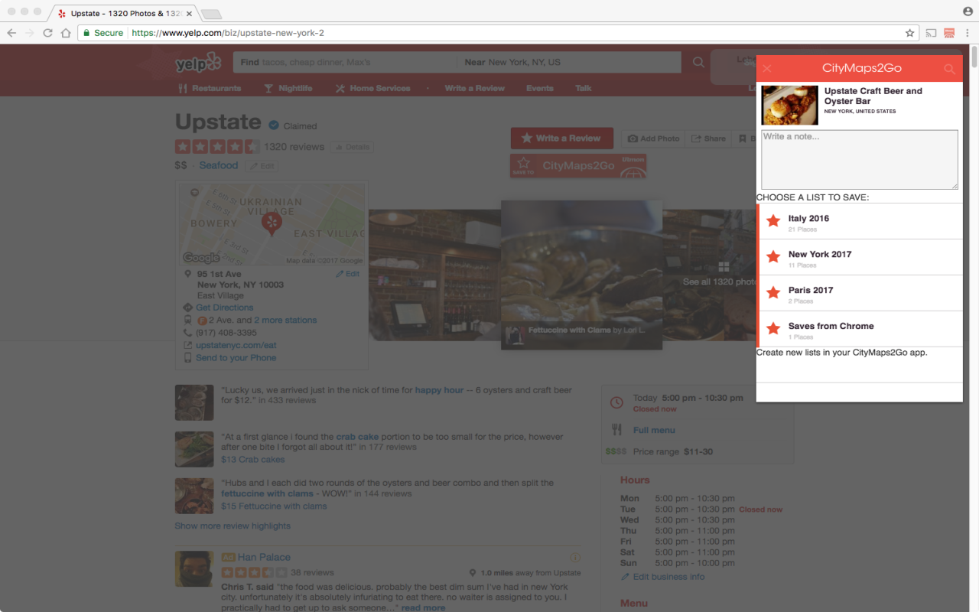Save to the Italy 2016 list
979x612 pixels.
pos(860,222)
